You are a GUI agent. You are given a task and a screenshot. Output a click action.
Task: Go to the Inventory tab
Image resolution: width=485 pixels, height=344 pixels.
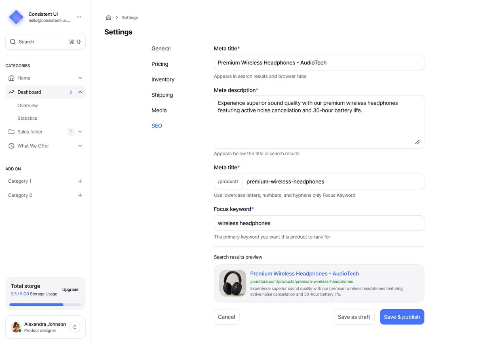163,79
